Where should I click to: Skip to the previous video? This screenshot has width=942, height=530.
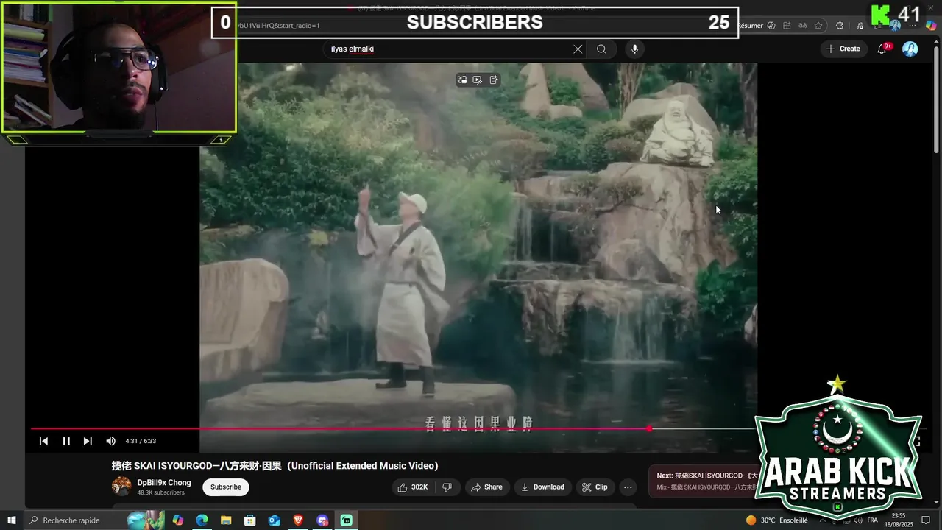tap(43, 441)
